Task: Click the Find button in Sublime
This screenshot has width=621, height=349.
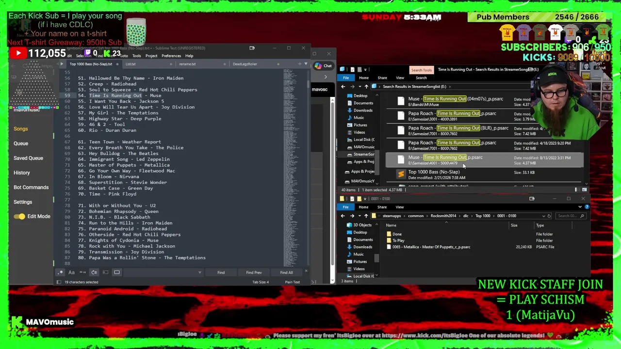Action: (x=221, y=272)
